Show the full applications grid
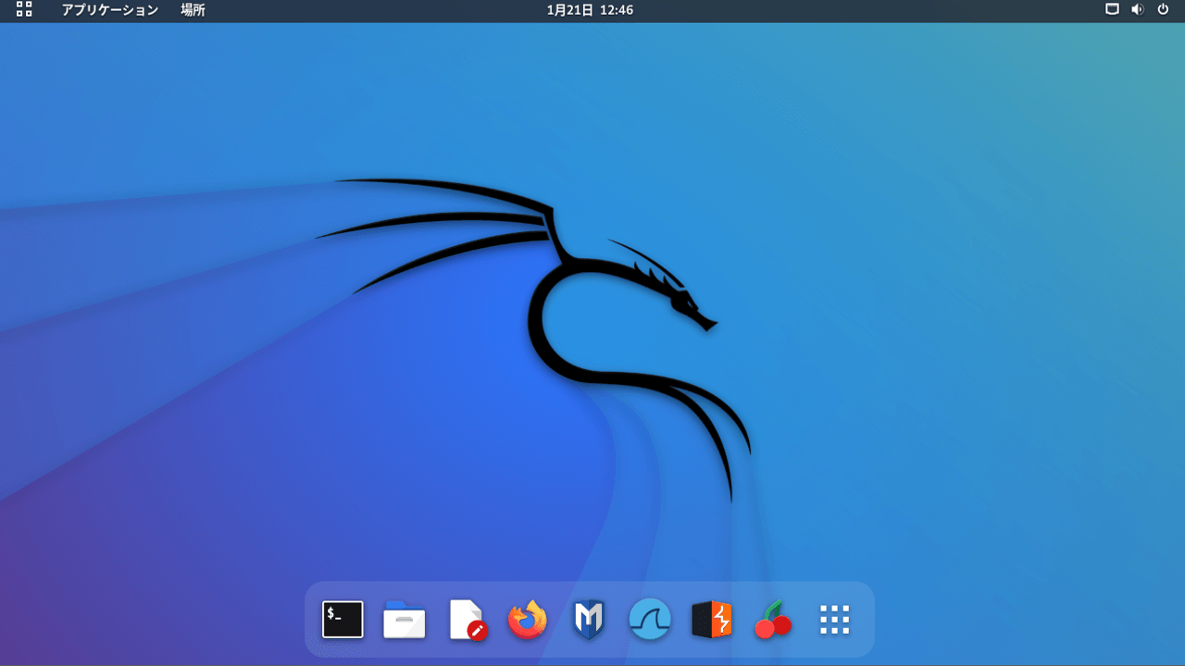Screen dimensions: 1185x666 coord(834,620)
